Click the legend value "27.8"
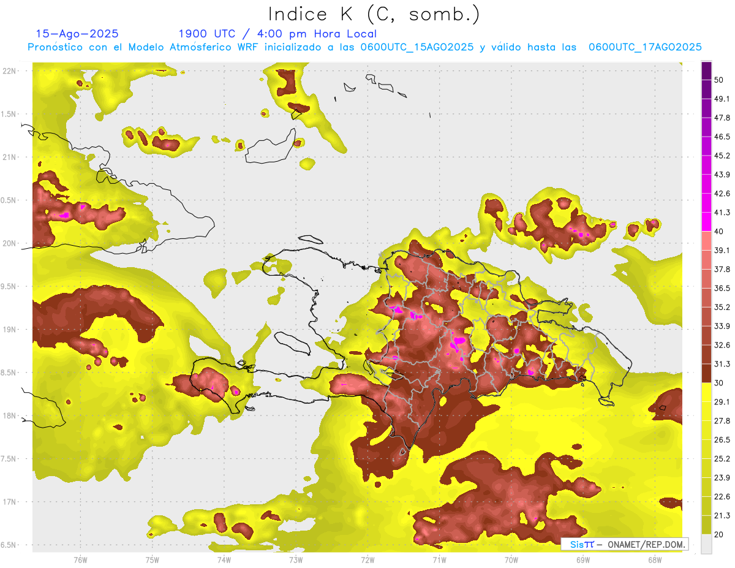Screen dimensions: 735x568 tap(722, 421)
